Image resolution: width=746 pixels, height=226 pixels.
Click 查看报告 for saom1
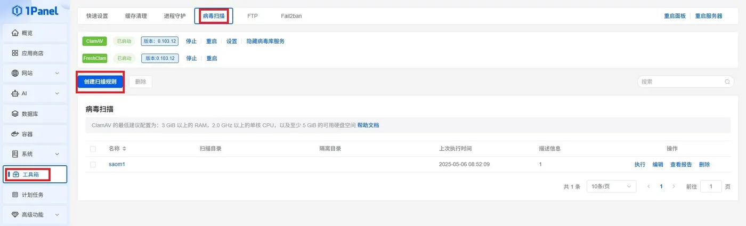(x=681, y=165)
